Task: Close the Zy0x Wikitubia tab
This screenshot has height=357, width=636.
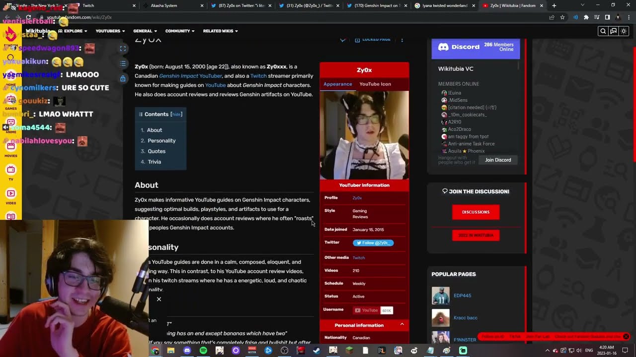Action: coord(541,5)
